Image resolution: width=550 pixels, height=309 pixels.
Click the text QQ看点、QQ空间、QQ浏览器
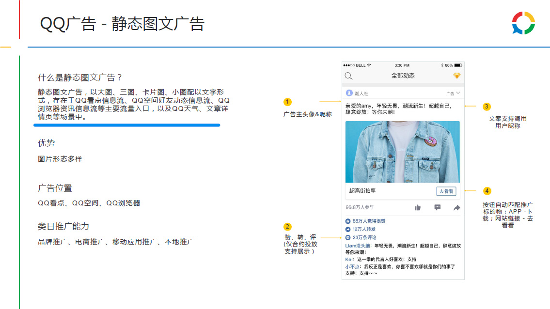(89, 203)
